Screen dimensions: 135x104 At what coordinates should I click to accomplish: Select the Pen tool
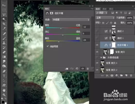4,71
